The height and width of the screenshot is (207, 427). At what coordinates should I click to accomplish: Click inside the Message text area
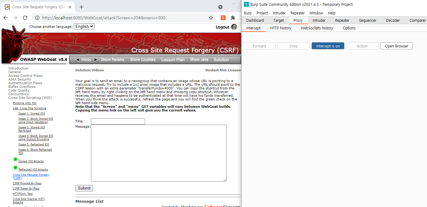coord(159,153)
